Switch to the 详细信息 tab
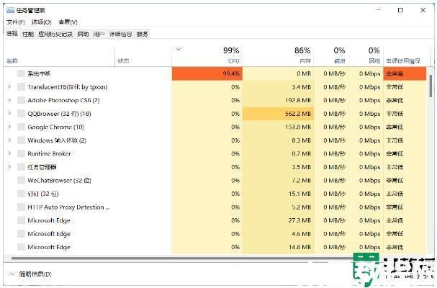Screen dimensions: 437x288 point(120,34)
